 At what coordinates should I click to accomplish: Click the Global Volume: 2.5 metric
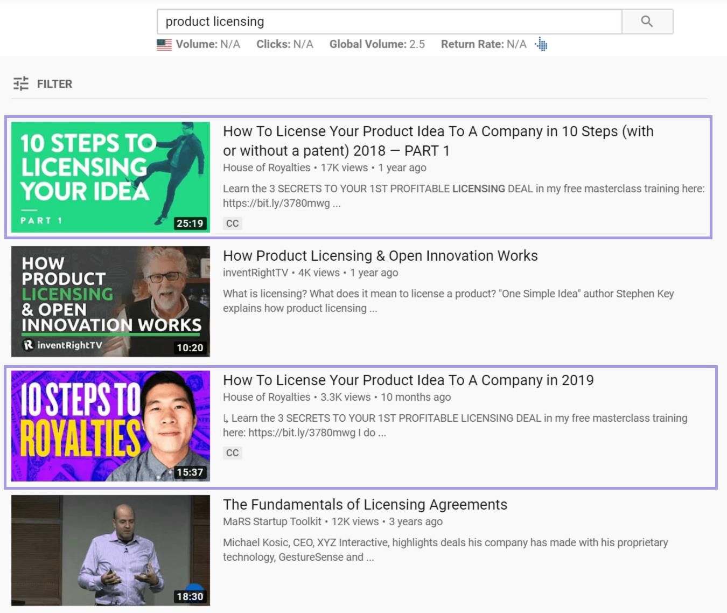coord(377,44)
